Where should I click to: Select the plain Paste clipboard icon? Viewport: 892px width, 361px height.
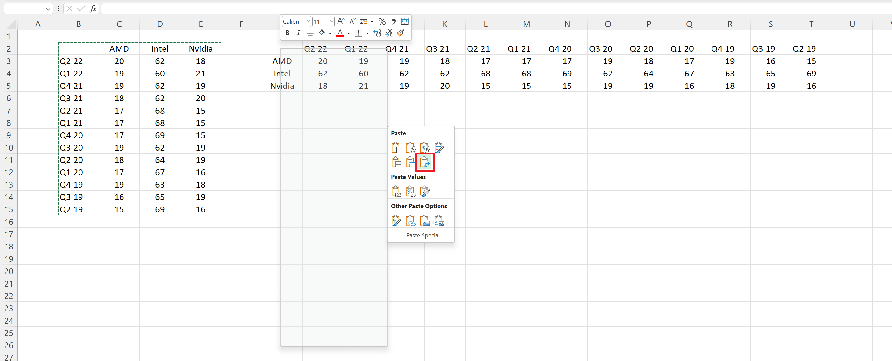396,148
